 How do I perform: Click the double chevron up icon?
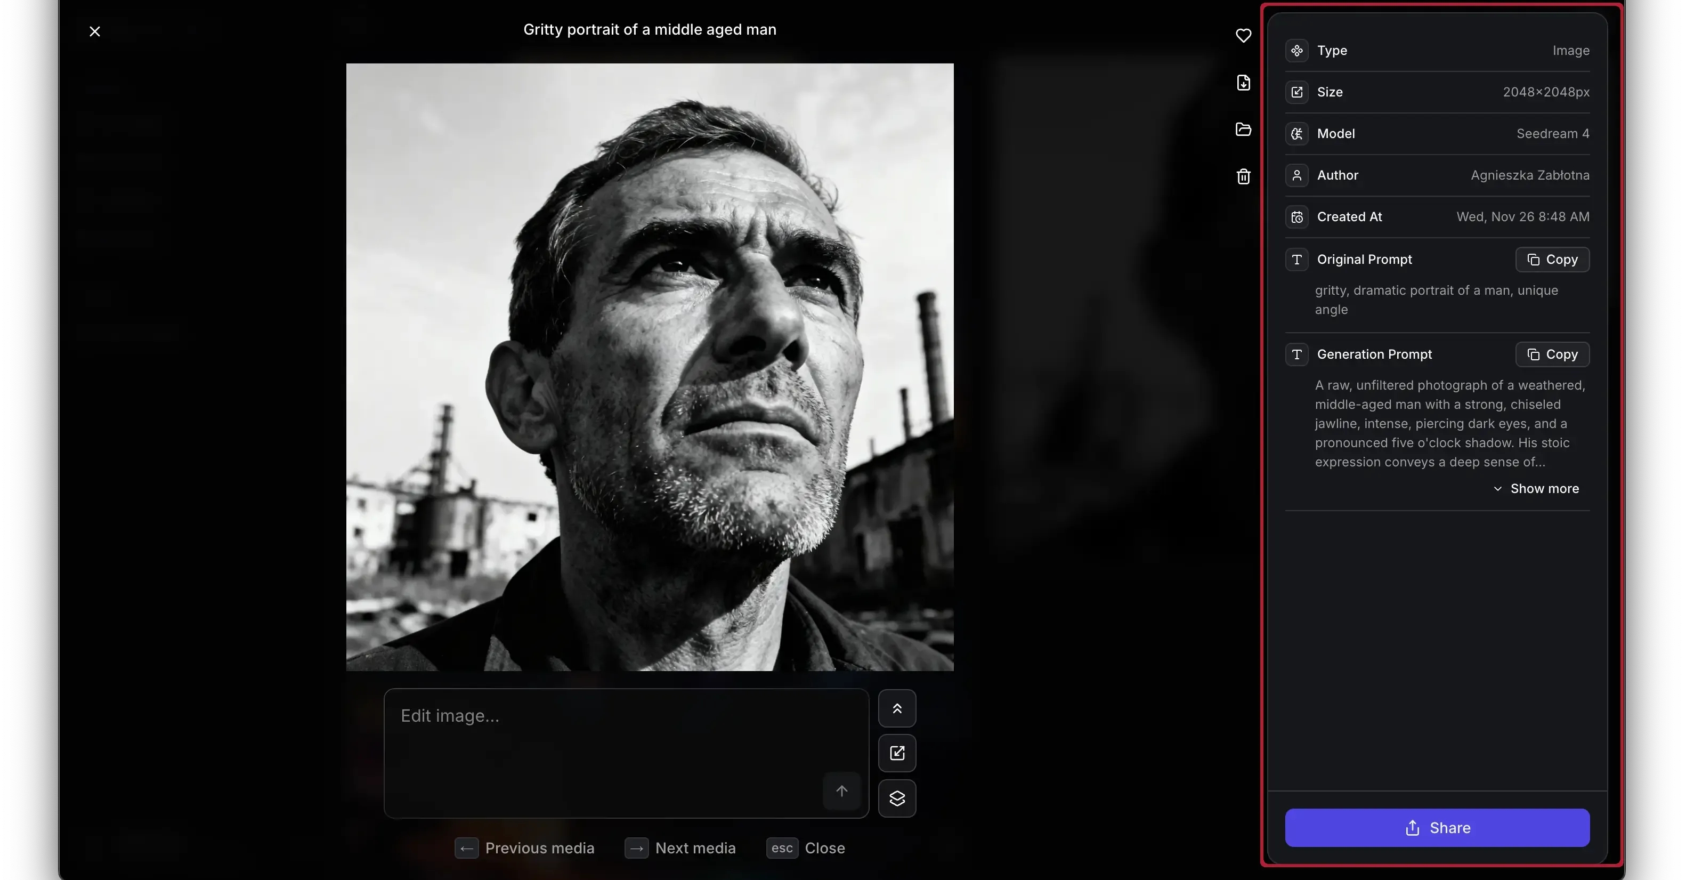[897, 708]
